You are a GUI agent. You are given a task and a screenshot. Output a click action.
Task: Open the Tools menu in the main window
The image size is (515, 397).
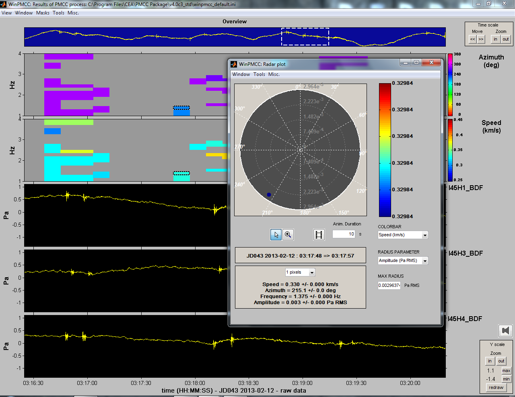point(58,13)
